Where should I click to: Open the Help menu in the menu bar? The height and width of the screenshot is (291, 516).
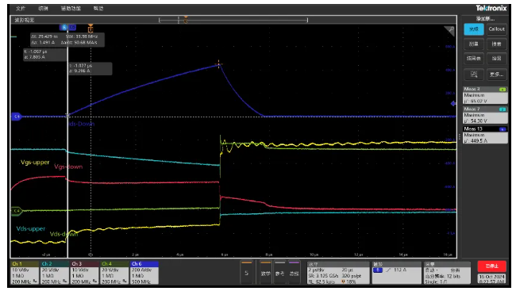[98, 9]
